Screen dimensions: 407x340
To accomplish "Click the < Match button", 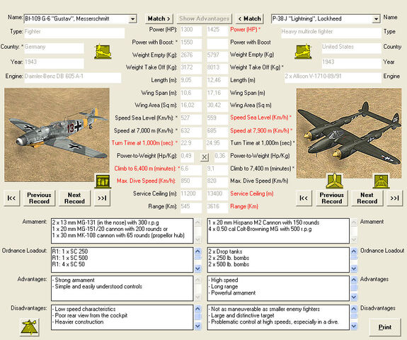I will (249, 18).
